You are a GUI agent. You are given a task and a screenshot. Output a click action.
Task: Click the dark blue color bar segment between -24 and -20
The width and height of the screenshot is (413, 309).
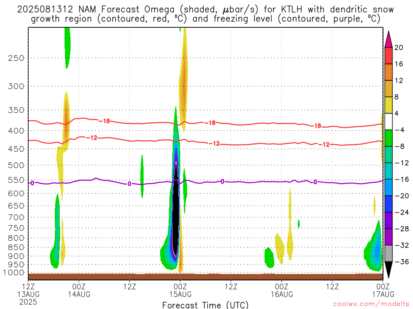coord(388,204)
